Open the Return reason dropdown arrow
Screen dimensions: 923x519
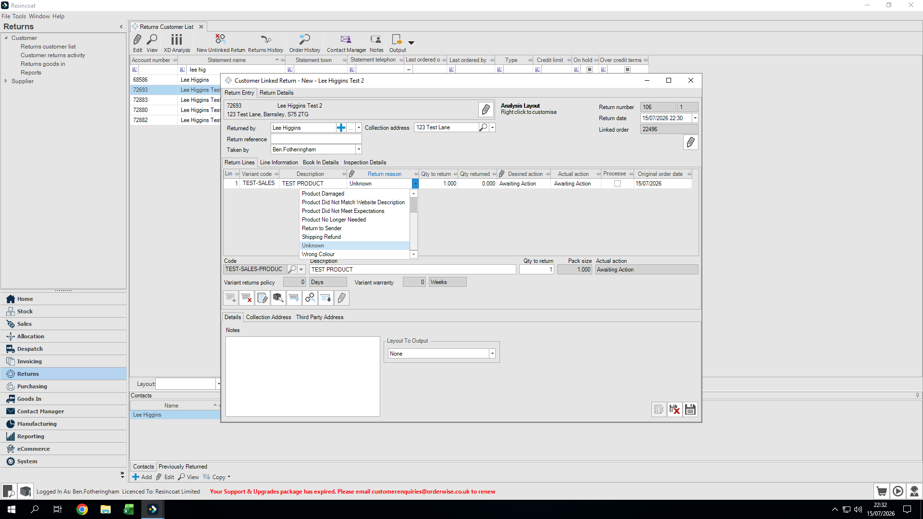click(x=415, y=184)
